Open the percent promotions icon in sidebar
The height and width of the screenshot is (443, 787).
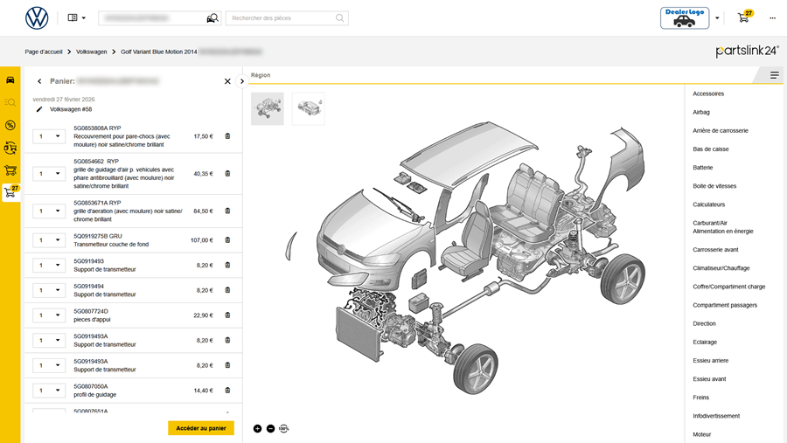[10, 125]
